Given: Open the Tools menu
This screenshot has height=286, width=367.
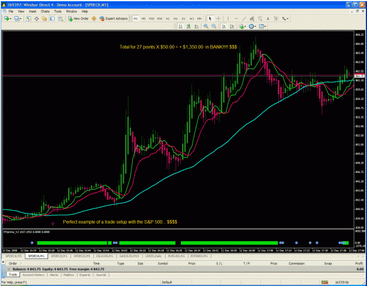Looking at the screenshot, I should click(x=58, y=11).
